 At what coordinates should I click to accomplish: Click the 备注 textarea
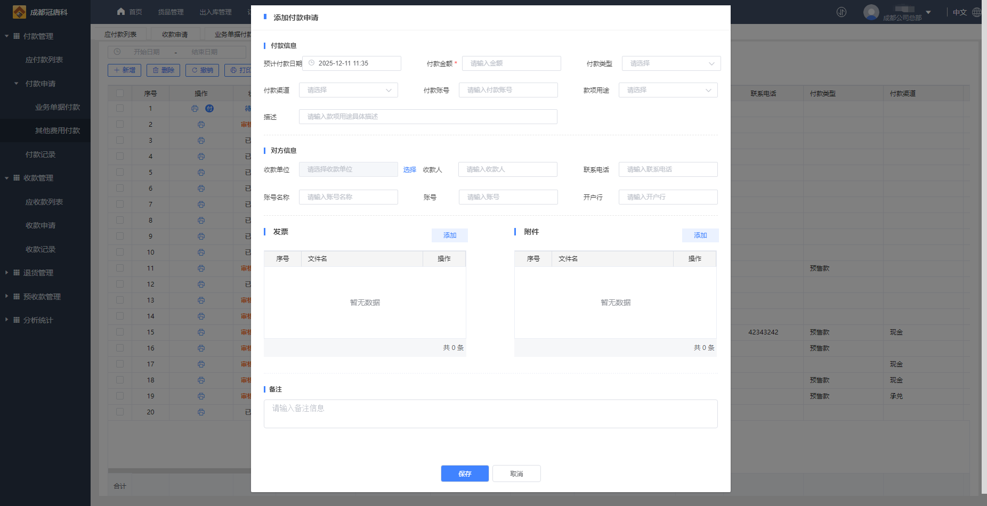pos(491,414)
